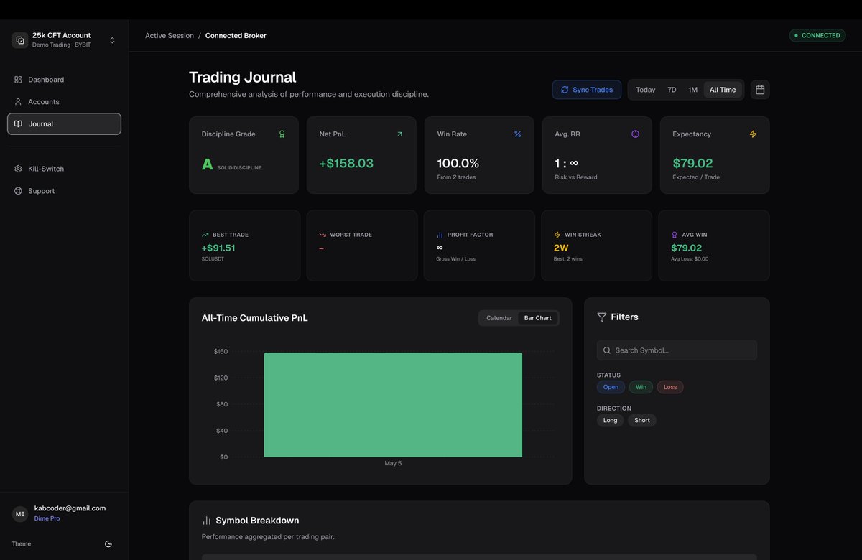Toggle the Open status filter
The height and width of the screenshot is (560, 862).
pos(611,387)
